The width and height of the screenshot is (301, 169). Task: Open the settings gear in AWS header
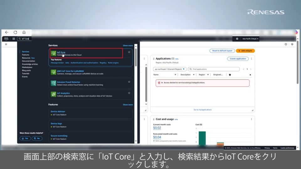pos(237,39)
